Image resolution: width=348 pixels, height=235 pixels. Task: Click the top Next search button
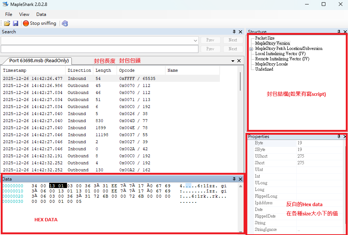point(233,40)
